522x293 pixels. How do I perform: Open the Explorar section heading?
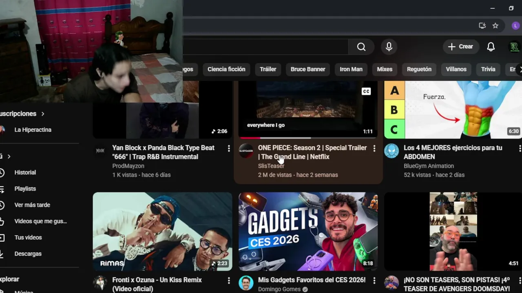tap(10, 279)
